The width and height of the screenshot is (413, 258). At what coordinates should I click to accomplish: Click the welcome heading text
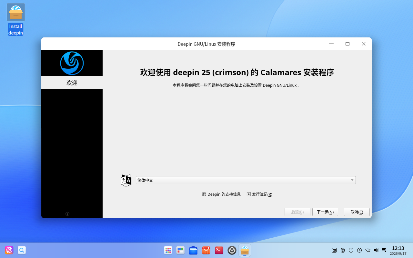point(237,72)
